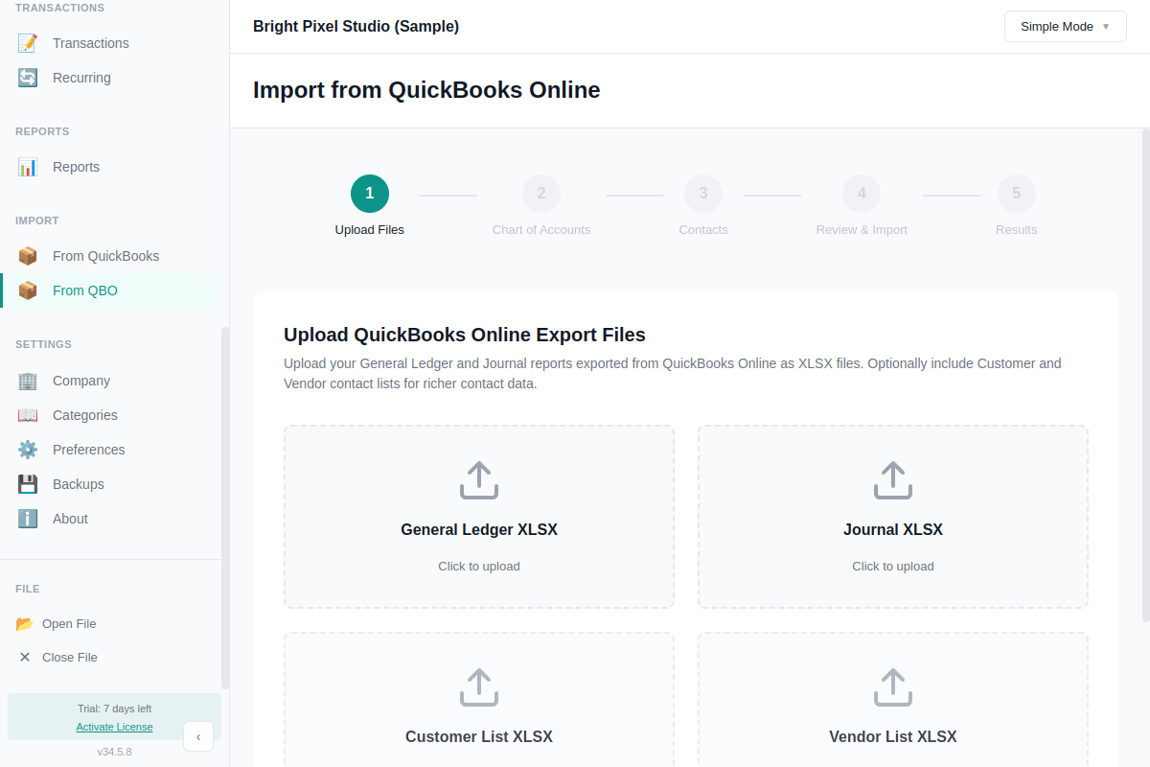The image size is (1150, 767).
Task: Select the Categories settings icon
Action: click(x=27, y=414)
